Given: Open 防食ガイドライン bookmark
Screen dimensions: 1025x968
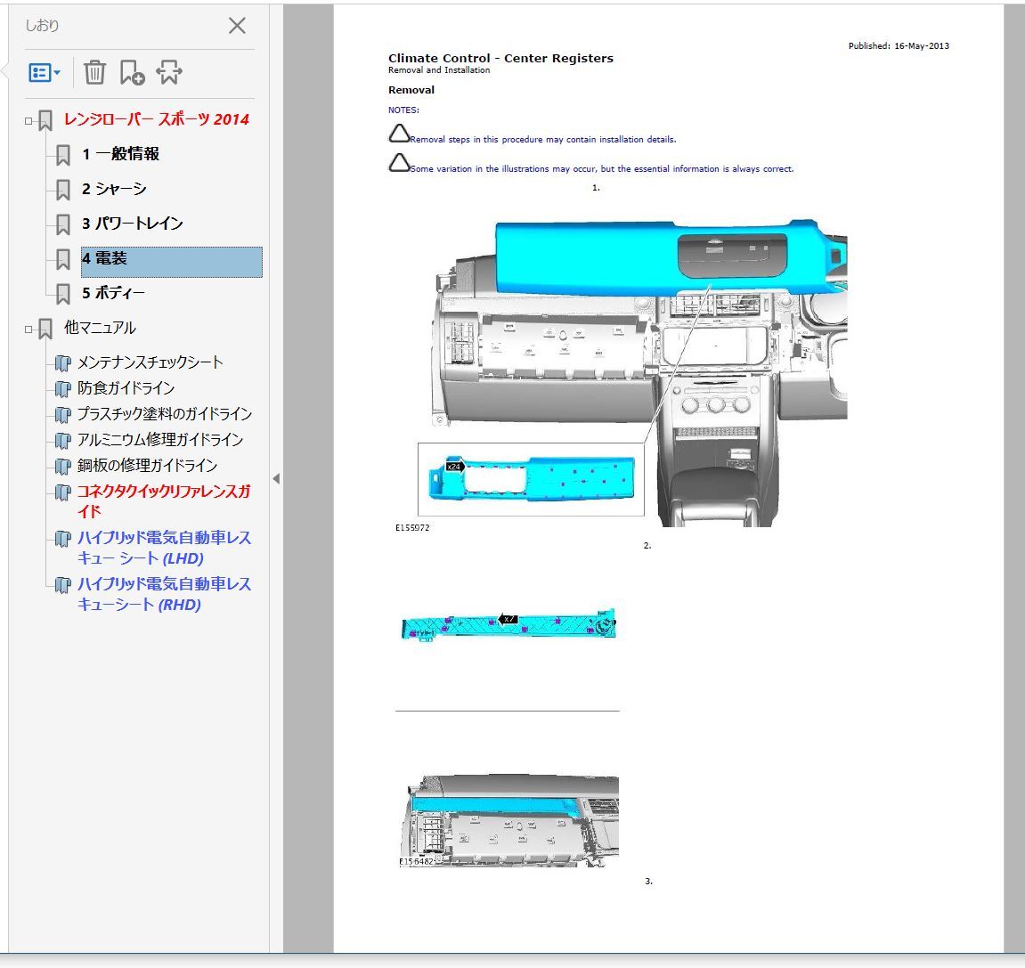Looking at the screenshot, I should 126,388.
